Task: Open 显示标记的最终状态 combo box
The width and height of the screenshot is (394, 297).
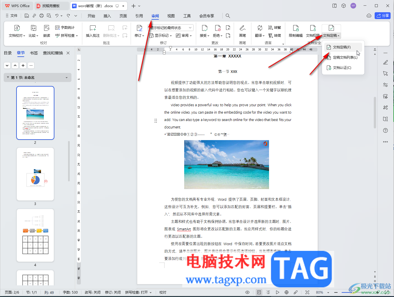Action: click(171, 28)
